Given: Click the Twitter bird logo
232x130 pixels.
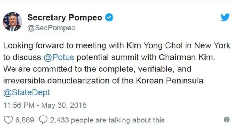Looking at the screenshot, I should (225, 17).
